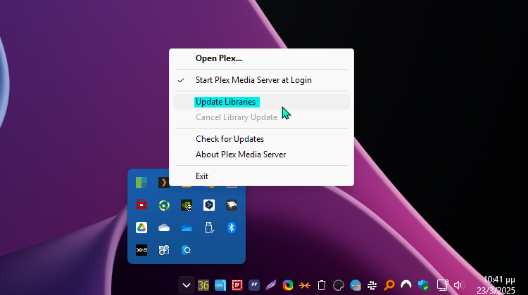Click the black X5 tray icon
The image size is (528, 295).
(142, 250)
